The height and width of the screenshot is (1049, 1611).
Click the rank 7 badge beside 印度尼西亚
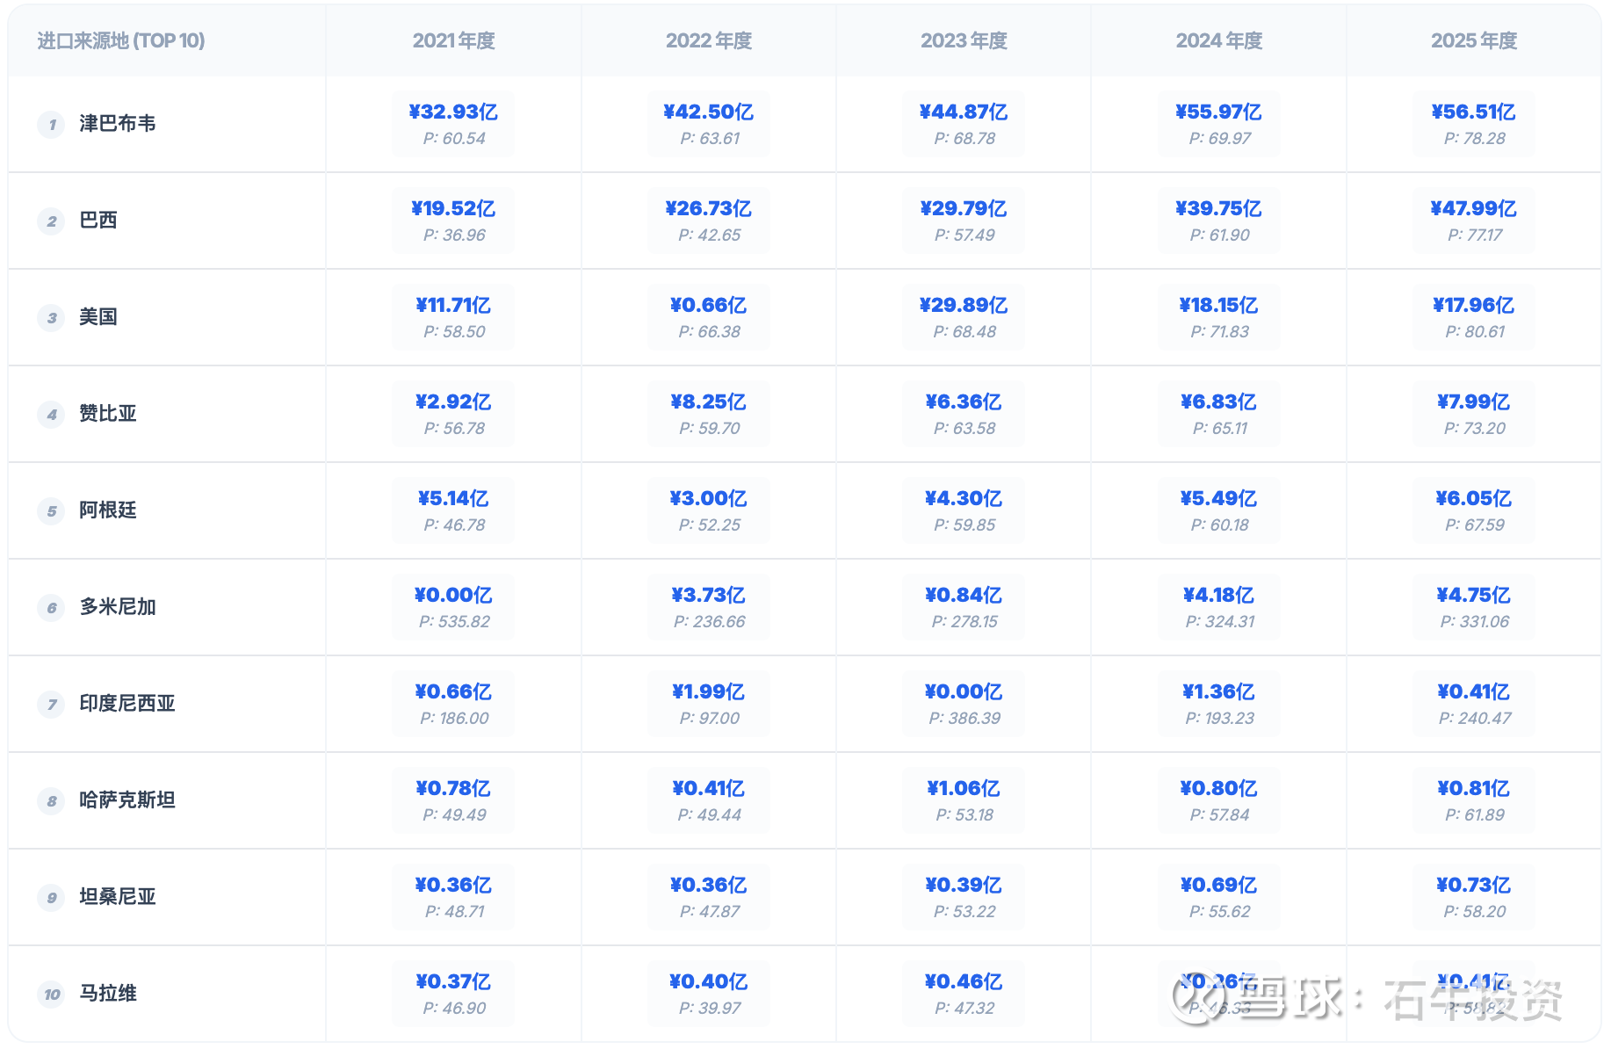pyautogui.click(x=52, y=705)
